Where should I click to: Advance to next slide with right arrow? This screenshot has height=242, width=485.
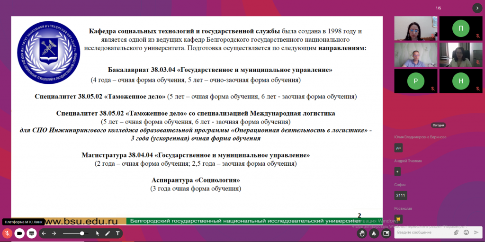(54, 233)
